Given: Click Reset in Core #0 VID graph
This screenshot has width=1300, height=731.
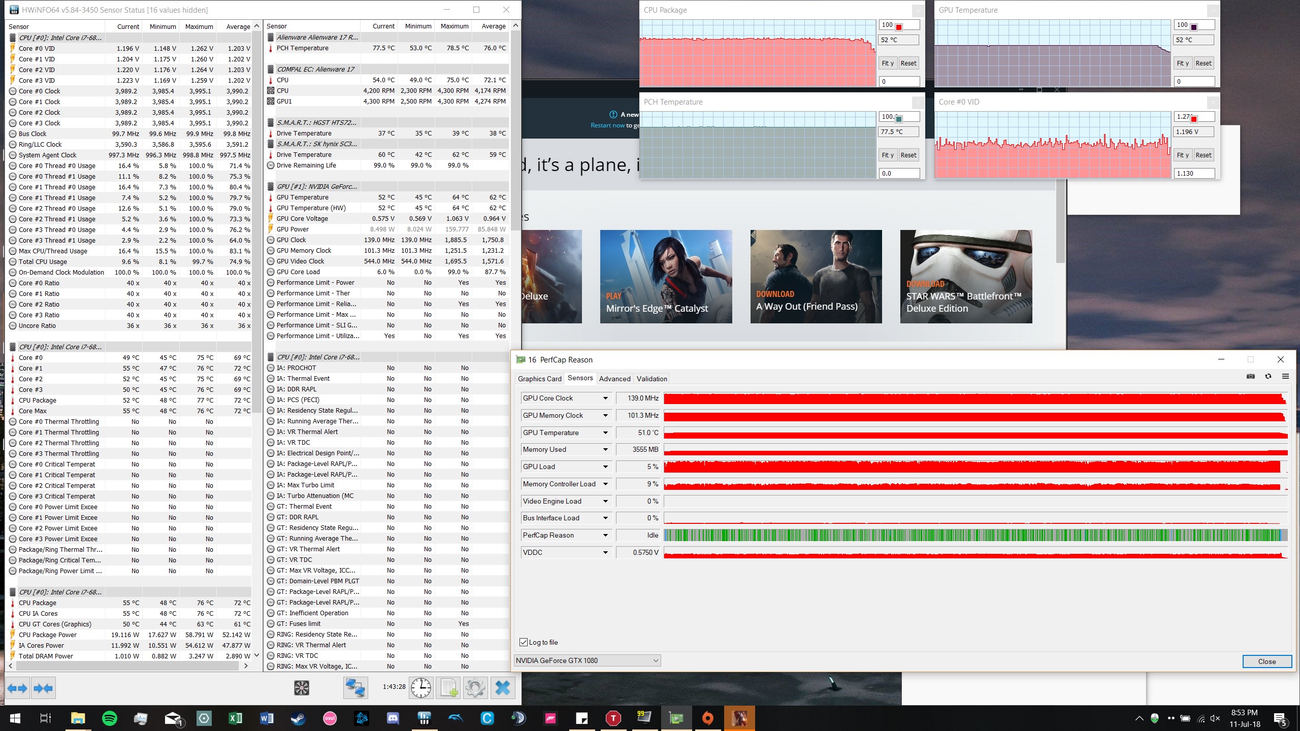Looking at the screenshot, I should [1204, 155].
